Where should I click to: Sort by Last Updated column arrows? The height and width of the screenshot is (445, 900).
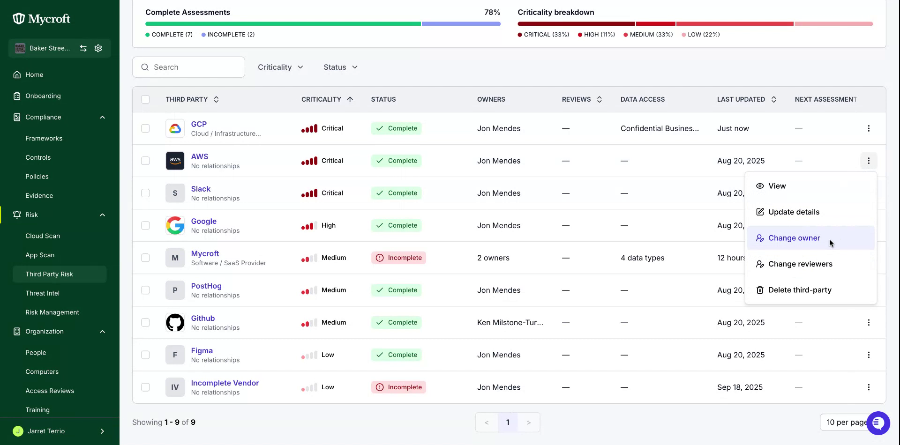(x=773, y=99)
